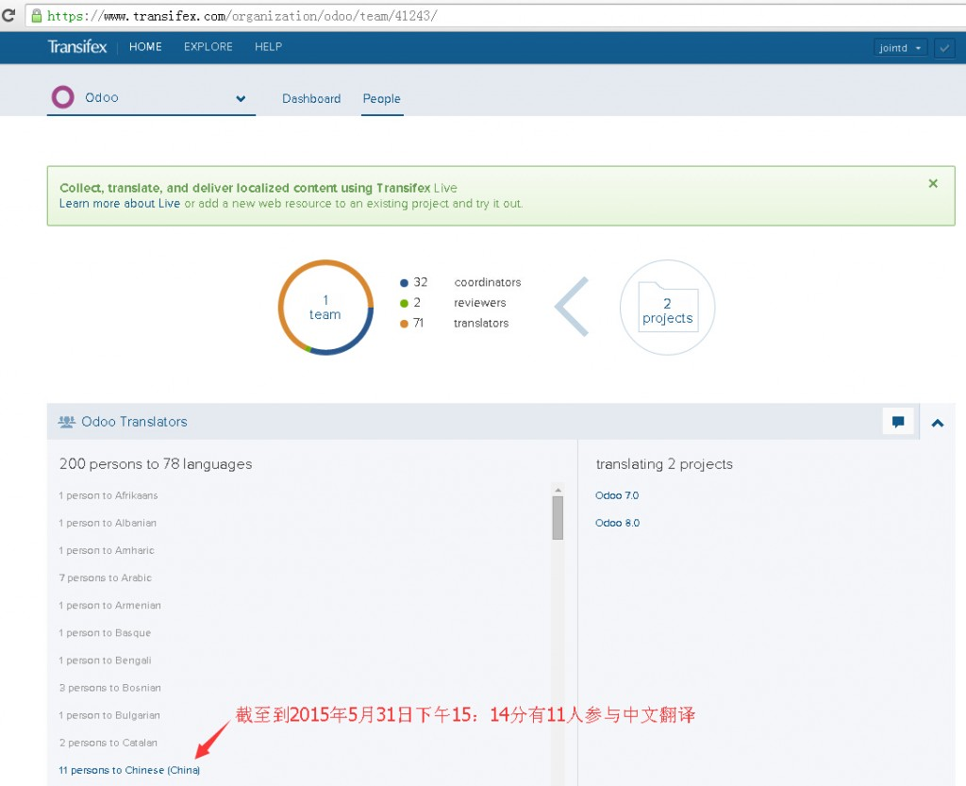Click Learn more about Live link

click(120, 203)
